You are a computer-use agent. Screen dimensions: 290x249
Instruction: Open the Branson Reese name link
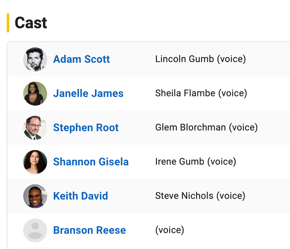coord(90,230)
